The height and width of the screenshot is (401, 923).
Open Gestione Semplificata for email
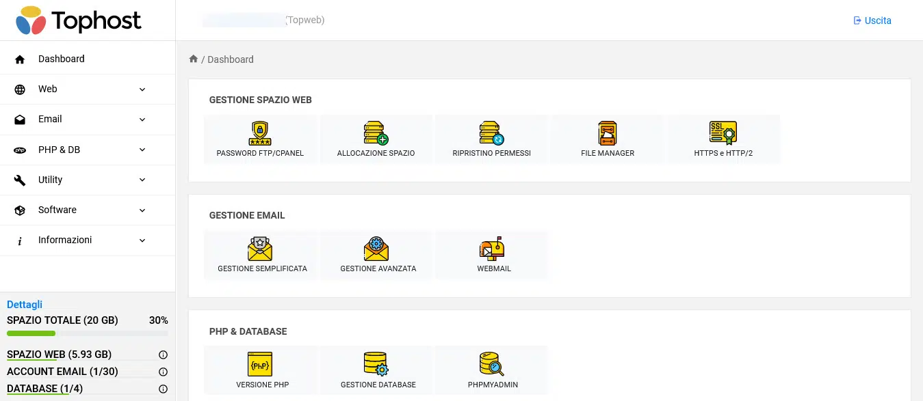[262, 254]
